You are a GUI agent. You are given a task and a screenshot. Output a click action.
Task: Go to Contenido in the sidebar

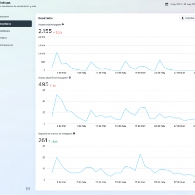click(5, 31)
